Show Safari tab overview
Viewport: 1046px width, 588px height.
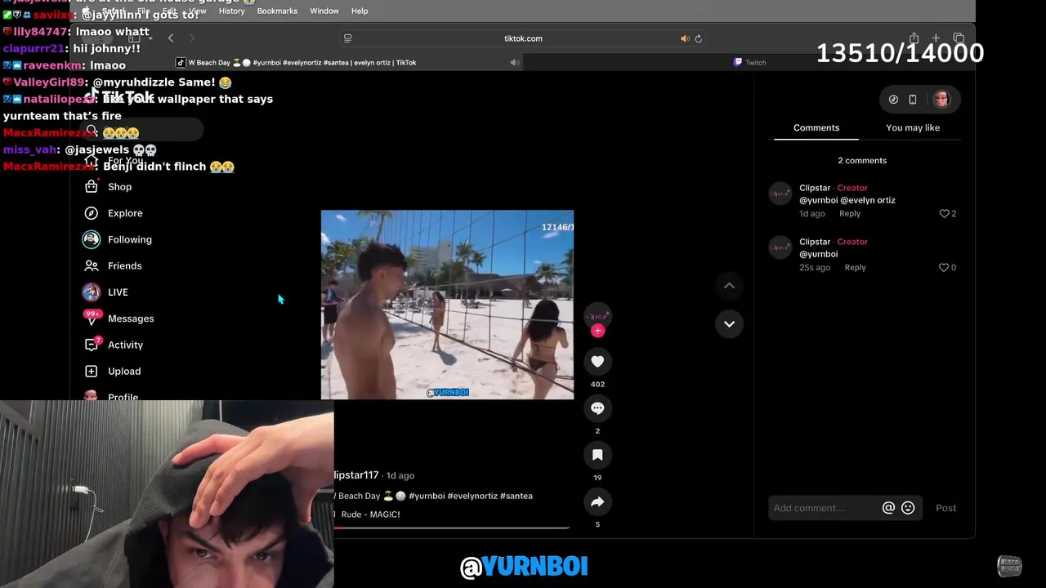click(959, 38)
